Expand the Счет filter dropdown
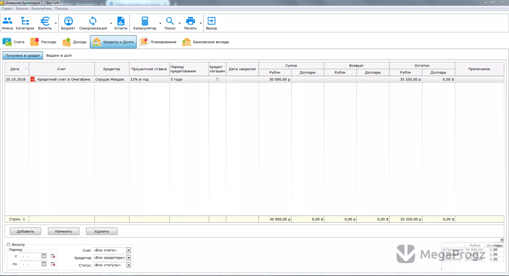This screenshot has width=509, height=276. click(x=129, y=250)
